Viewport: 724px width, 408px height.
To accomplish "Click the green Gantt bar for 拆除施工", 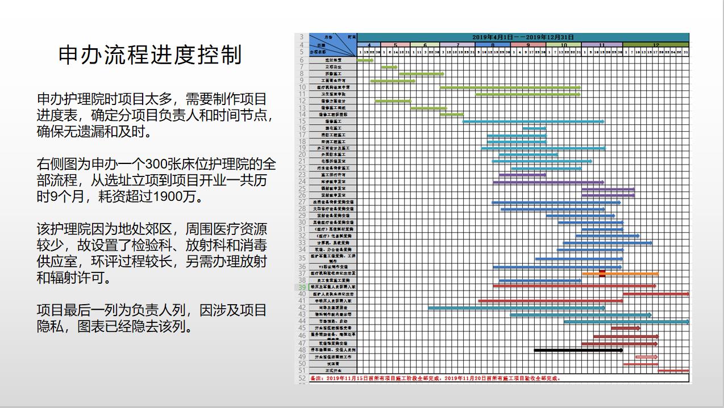I will click(x=422, y=73).
